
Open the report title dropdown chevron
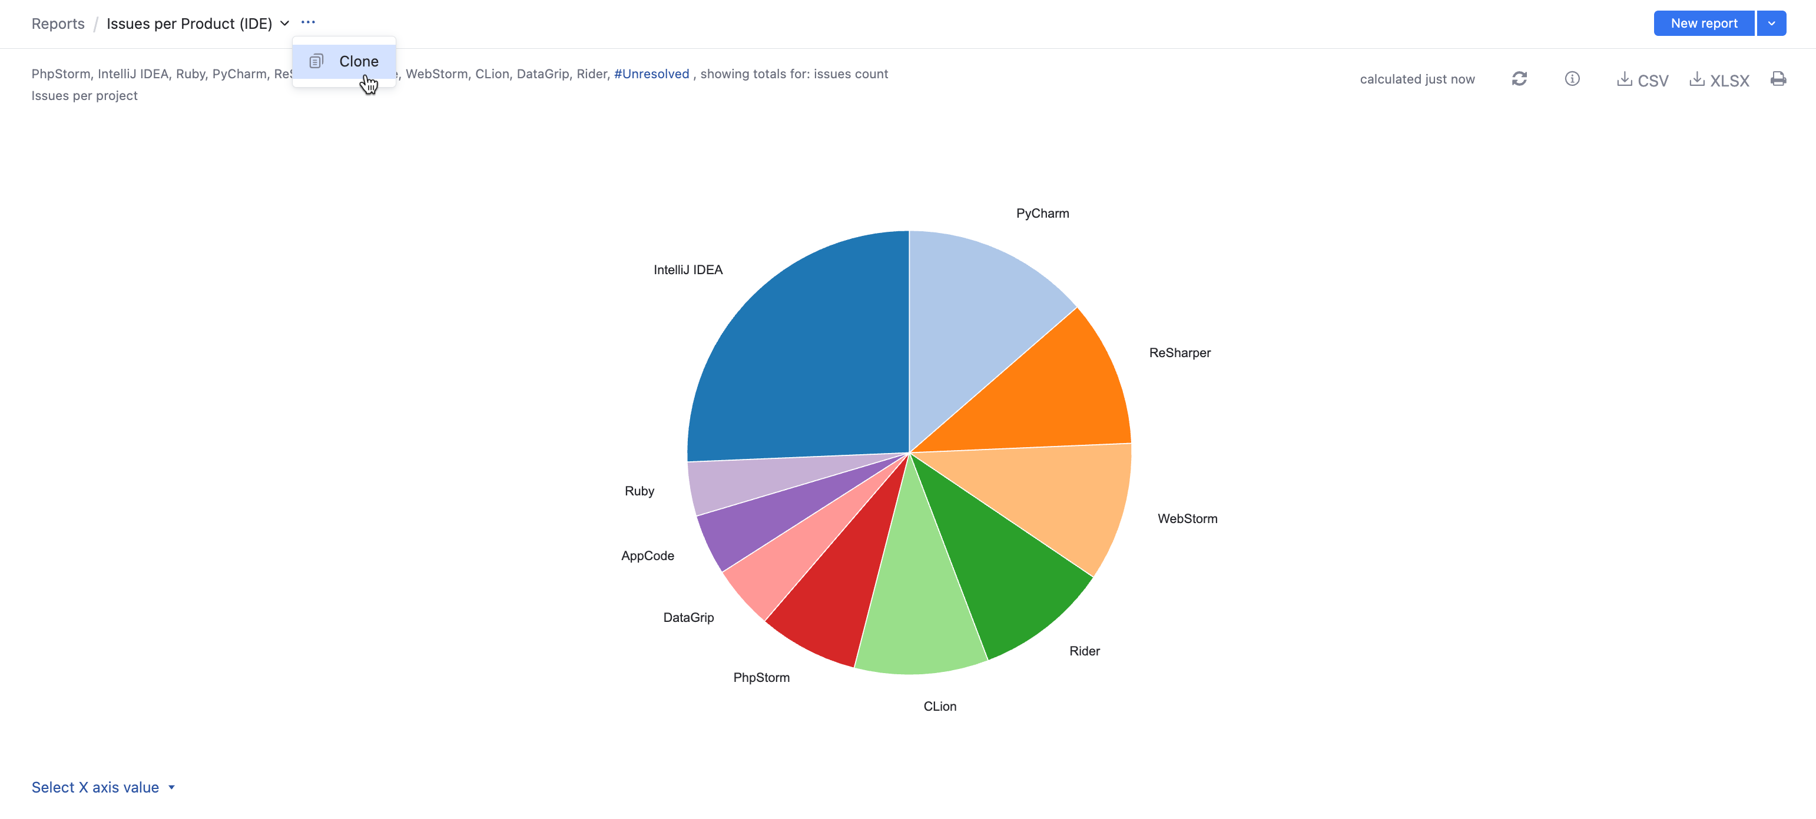285,23
